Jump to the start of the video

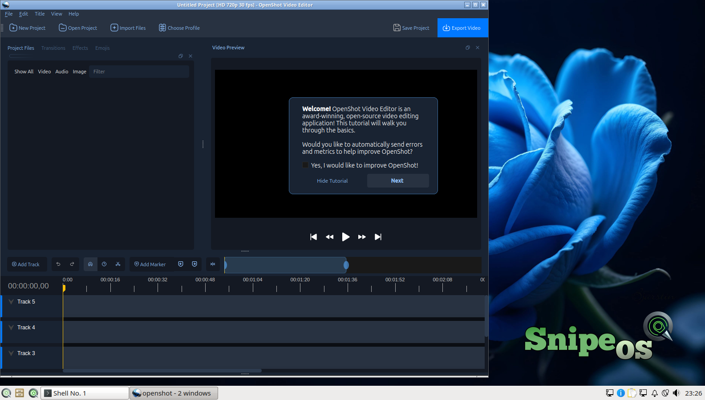pos(313,237)
